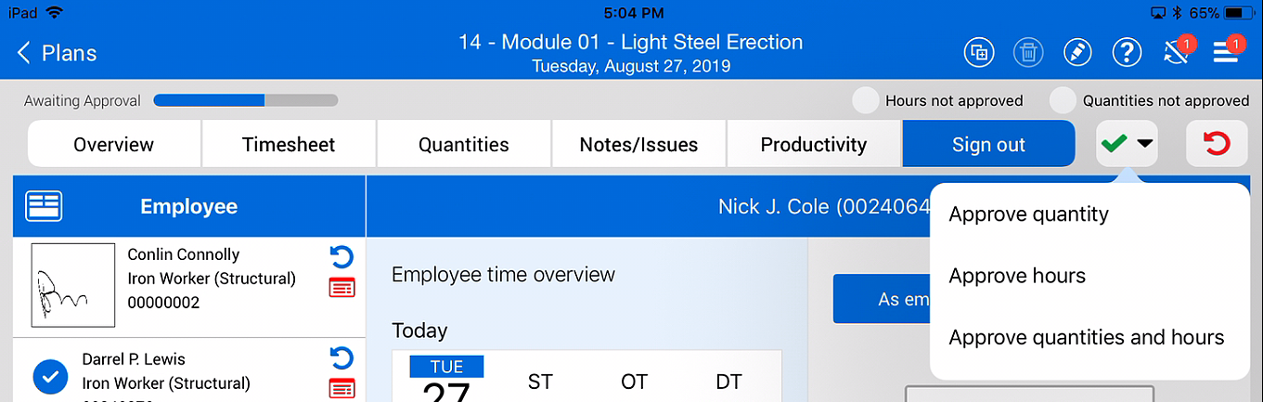Image resolution: width=1263 pixels, height=402 pixels.
Task: Open the hamburger menu with notification badge
Action: [1226, 52]
